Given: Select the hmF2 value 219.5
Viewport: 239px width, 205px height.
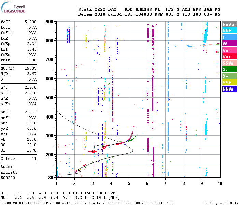Looking at the screenshot, I should 31,112.
